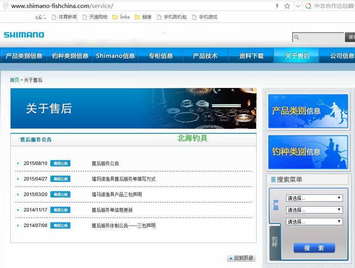Open the 手机游戏 bookmark
The width and height of the screenshot is (355, 268).
(x=205, y=17)
